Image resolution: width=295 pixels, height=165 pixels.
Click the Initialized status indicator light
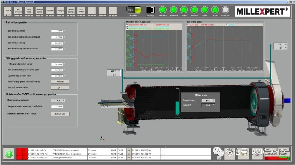pos(173,10)
